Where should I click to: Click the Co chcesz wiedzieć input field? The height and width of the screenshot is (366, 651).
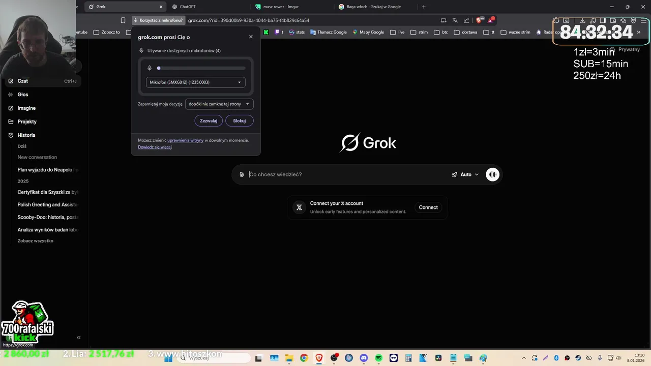346,174
